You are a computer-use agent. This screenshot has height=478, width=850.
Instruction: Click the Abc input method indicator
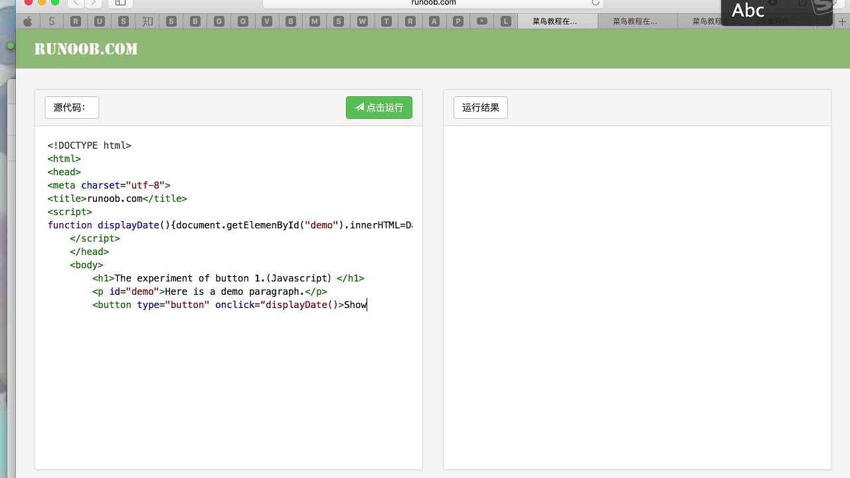pyautogui.click(x=748, y=10)
